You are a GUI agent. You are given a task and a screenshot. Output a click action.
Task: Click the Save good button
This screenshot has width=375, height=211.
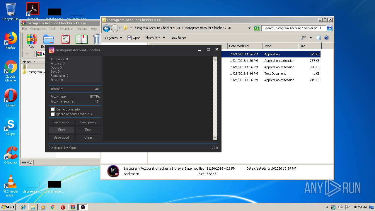[x=61, y=137]
